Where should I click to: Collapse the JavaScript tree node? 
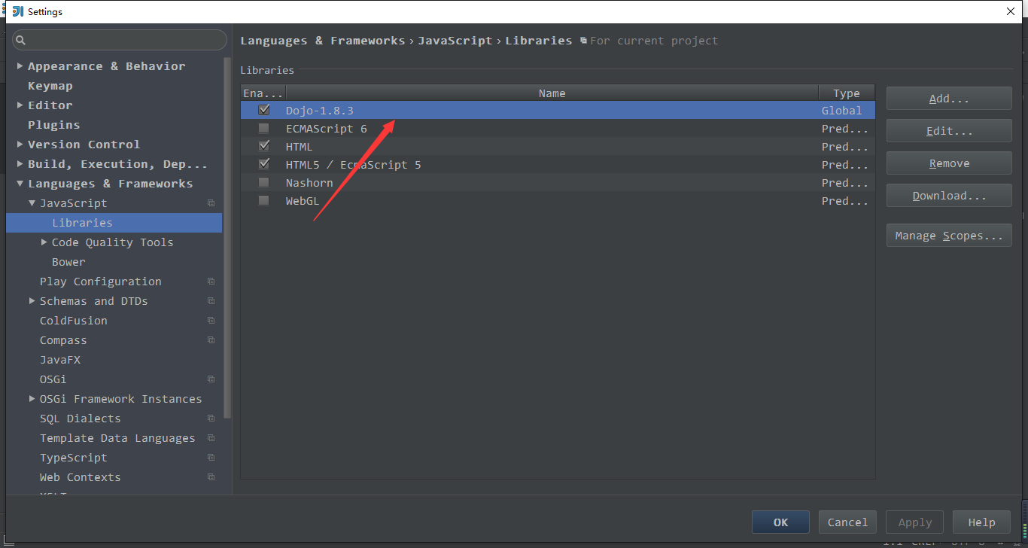point(32,203)
